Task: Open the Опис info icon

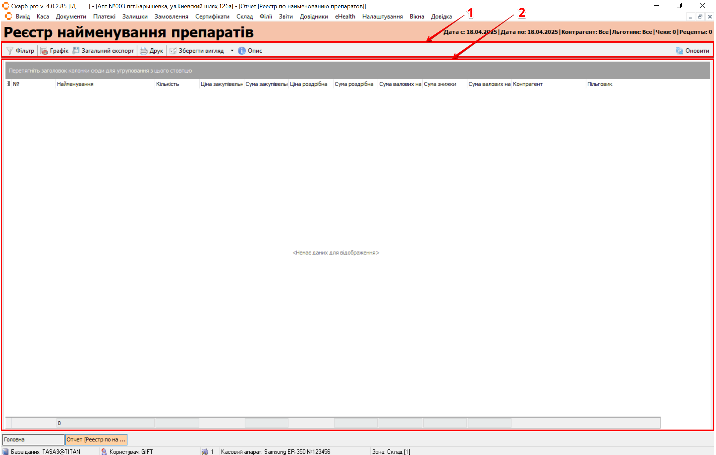Action: [x=242, y=51]
